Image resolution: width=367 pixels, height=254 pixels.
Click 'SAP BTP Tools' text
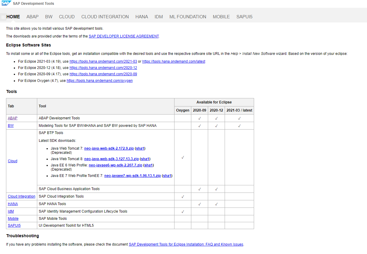click(51, 133)
